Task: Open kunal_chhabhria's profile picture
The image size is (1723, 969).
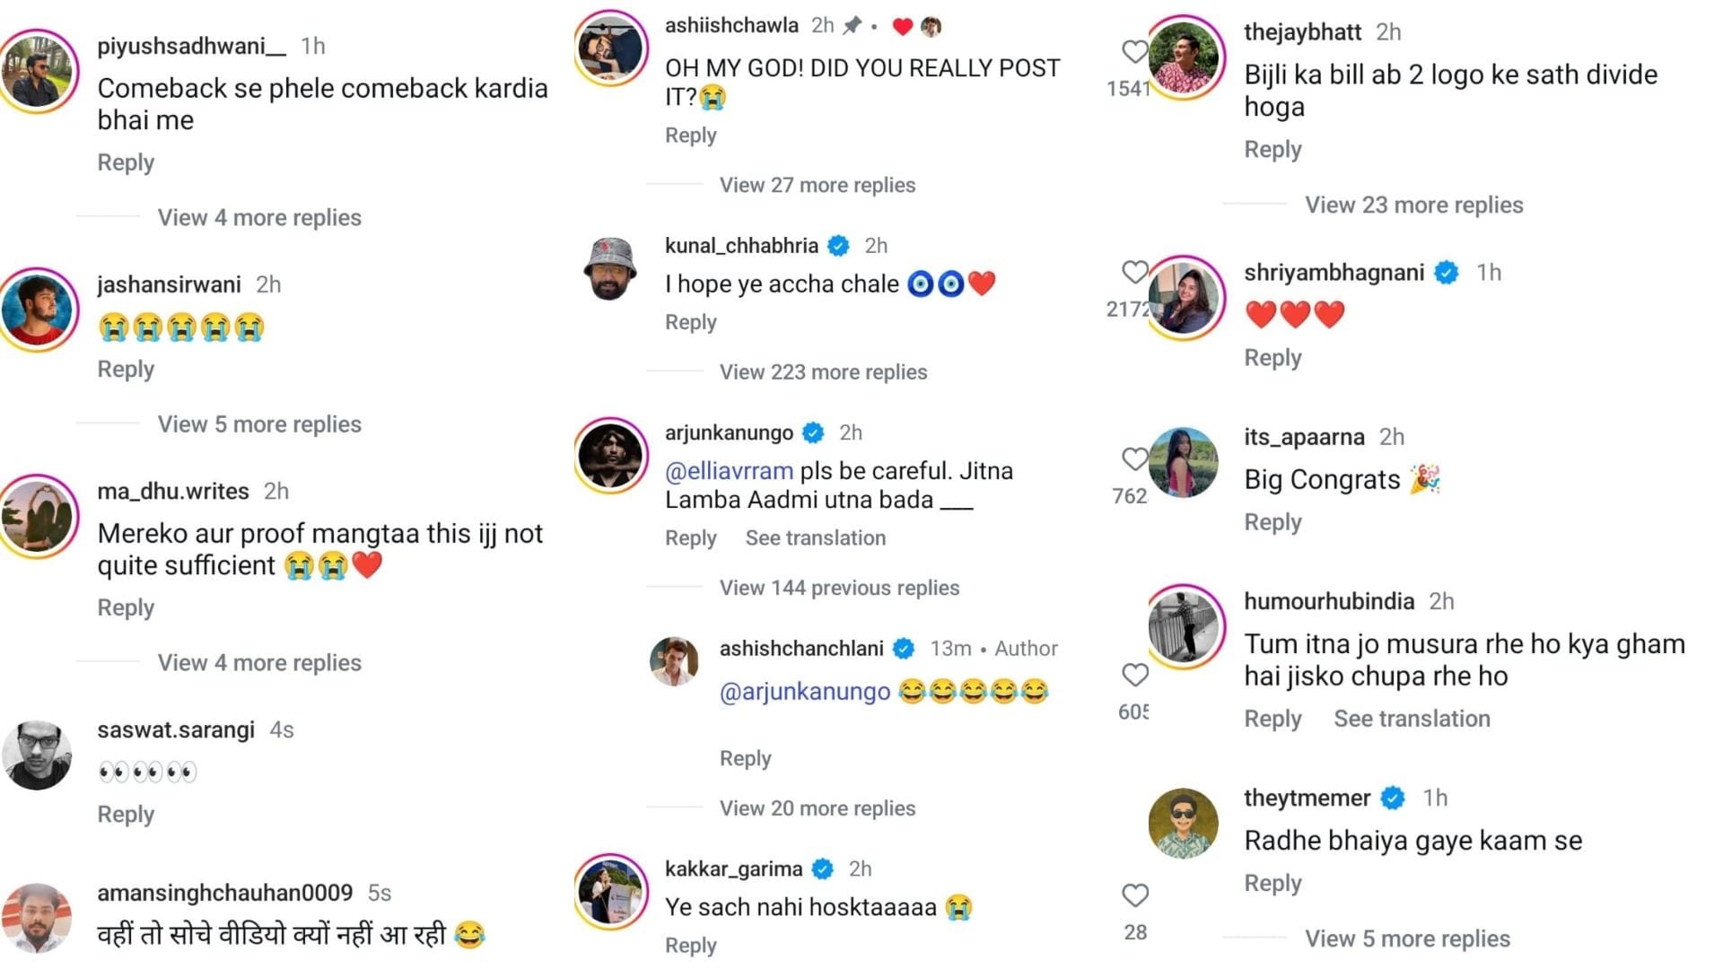Action: pos(610,267)
